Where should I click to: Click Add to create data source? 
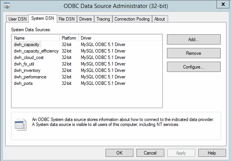(x=194, y=40)
